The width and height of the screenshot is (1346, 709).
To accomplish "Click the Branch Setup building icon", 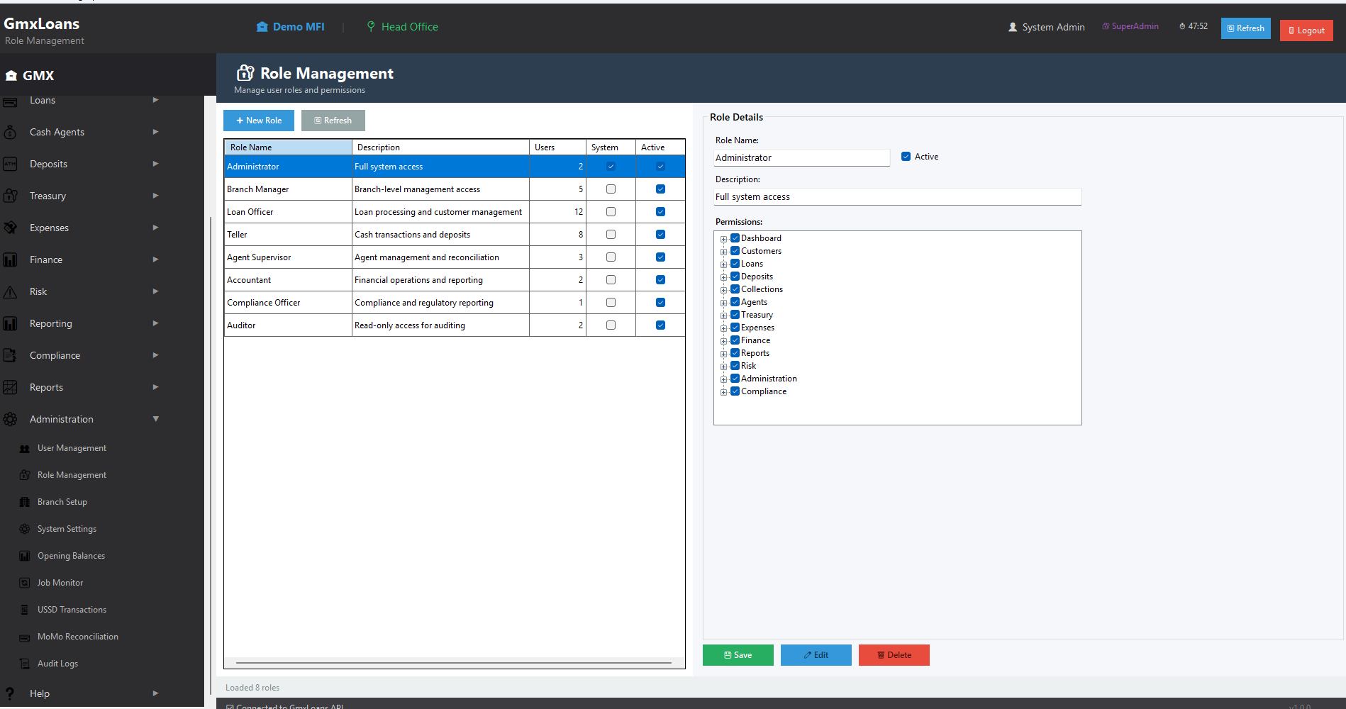I will [25, 502].
